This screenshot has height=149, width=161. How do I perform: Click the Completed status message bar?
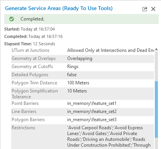tap(81, 19)
